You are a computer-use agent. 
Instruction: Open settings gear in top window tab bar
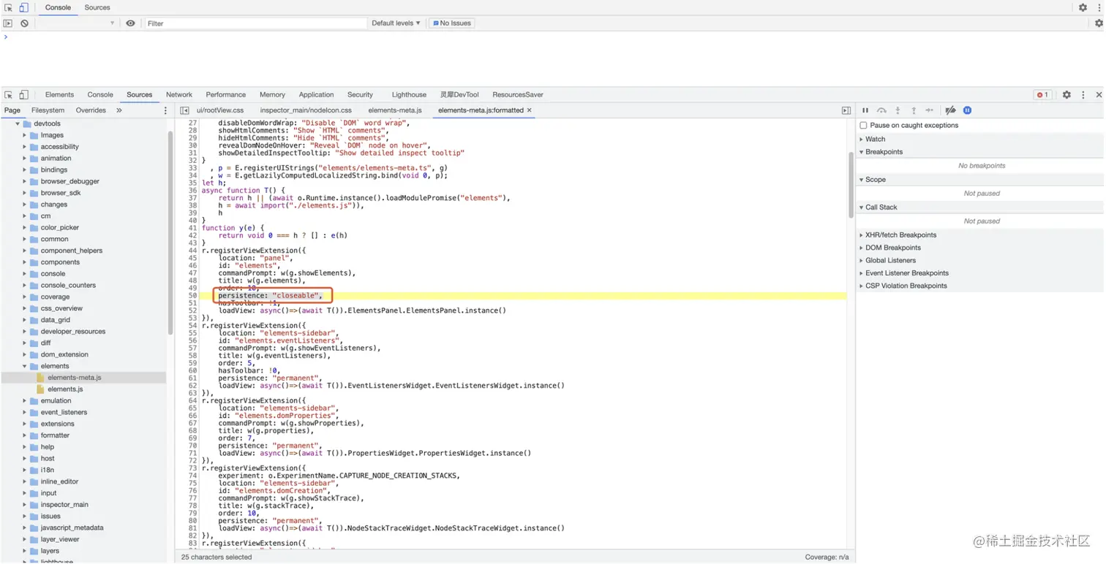coord(1083,7)
